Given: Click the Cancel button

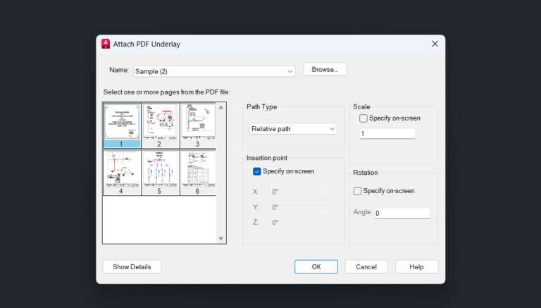Looking at the screenshot, I should (366, 267).
